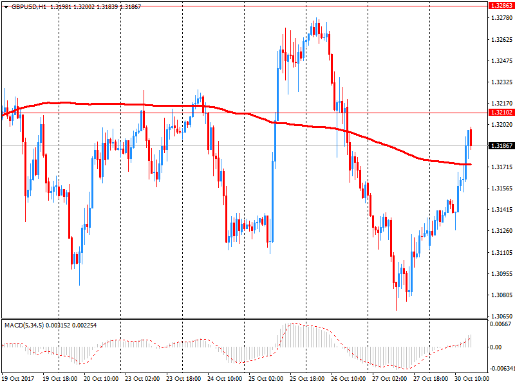
Task: Click the 19 Oct 2017 time label
Action: pos(18,378)
